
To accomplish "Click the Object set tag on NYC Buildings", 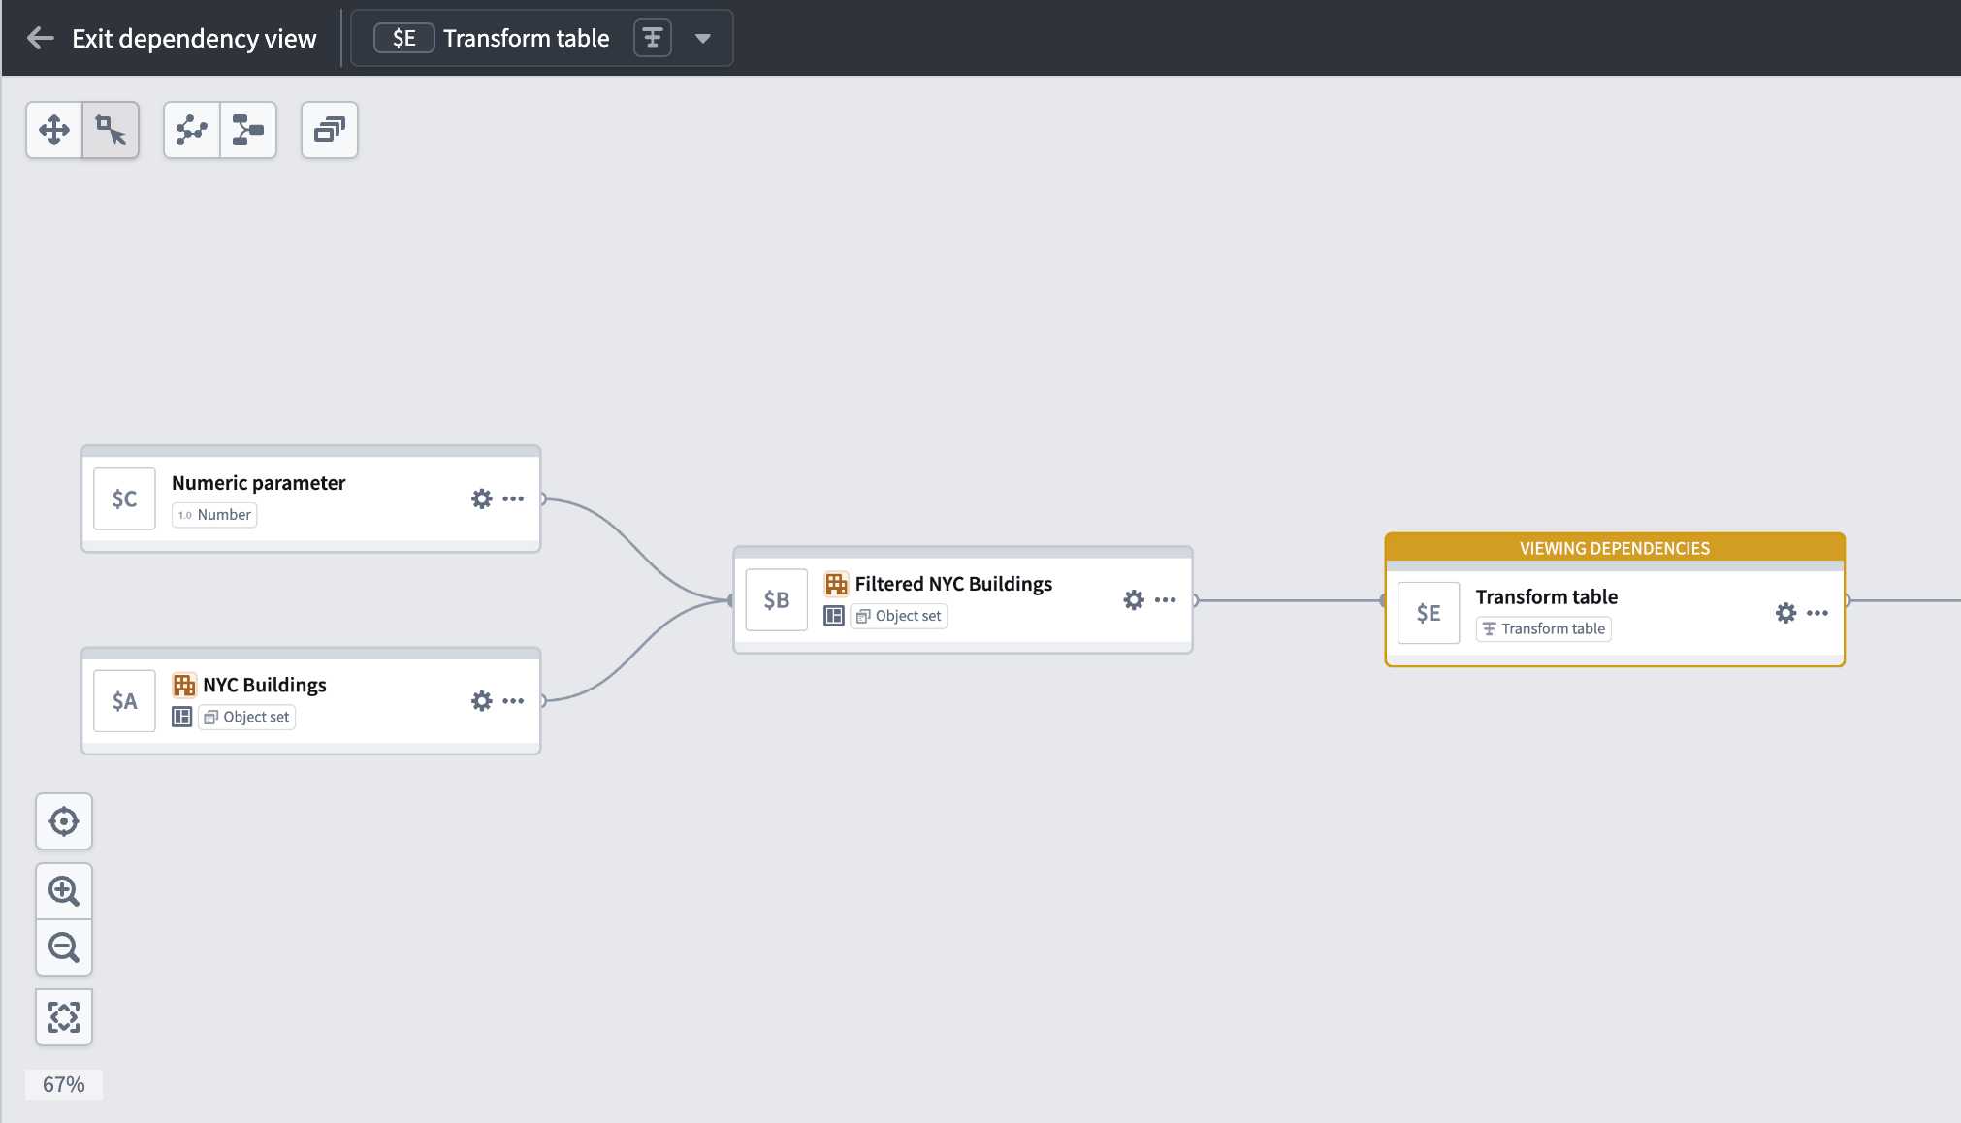I will [x=245, y=716].
